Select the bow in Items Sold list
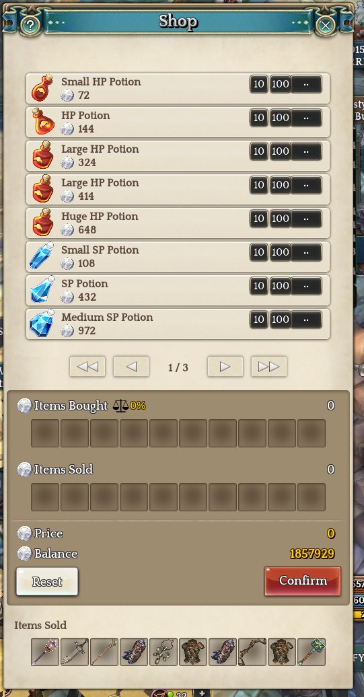364x697 pixels. click(x=252, y=652)
